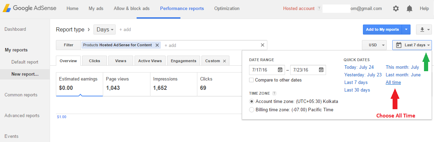Click the Filter button
The width and height of the screenshot is (434, 142).
69,45
